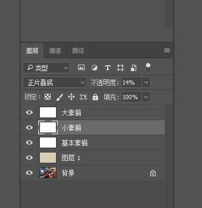Select the 大素描 layer name
Screen dimensions: 202x208
tap(71, 113)
